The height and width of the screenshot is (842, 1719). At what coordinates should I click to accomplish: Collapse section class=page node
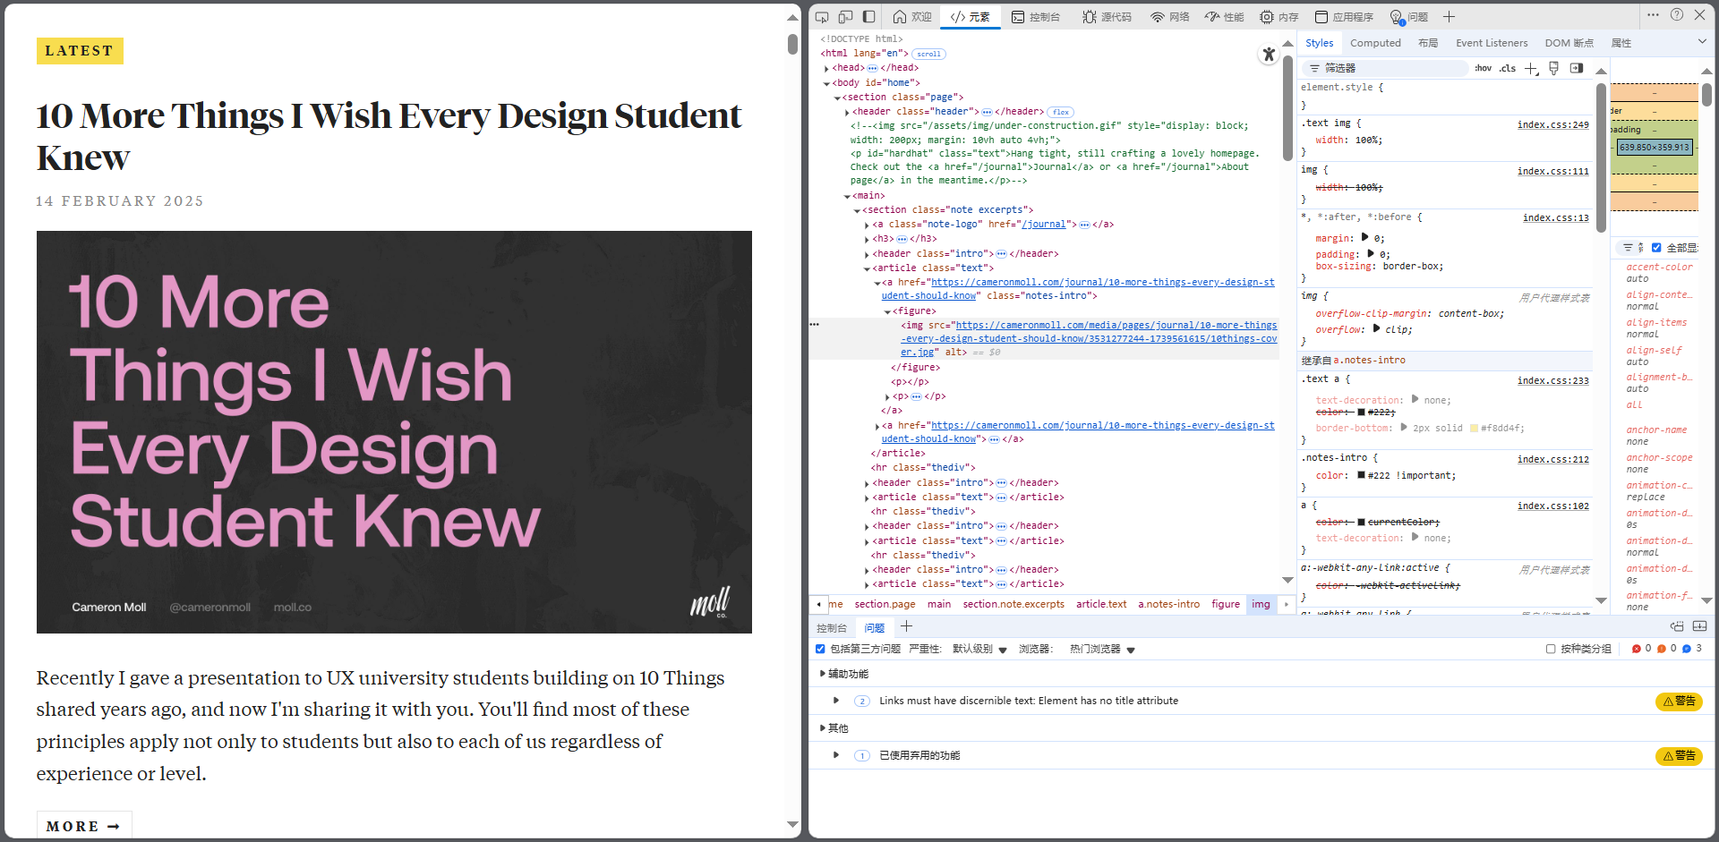(837, 98)
